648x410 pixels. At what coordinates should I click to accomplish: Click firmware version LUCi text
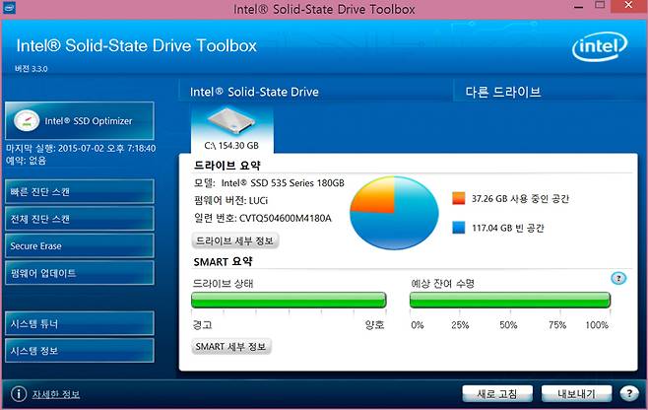(258, 201)
